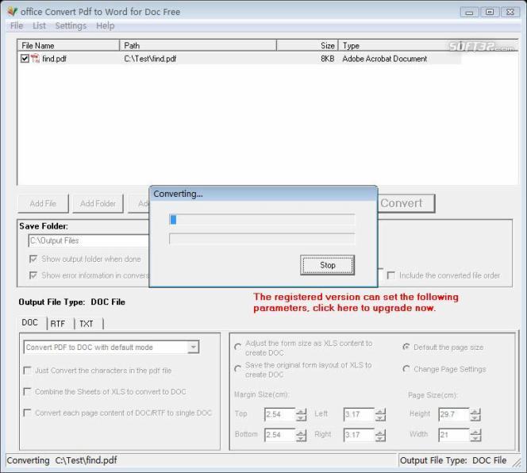
Task: Click the page Height spinner arrows
Action: [x=475, y=414]
